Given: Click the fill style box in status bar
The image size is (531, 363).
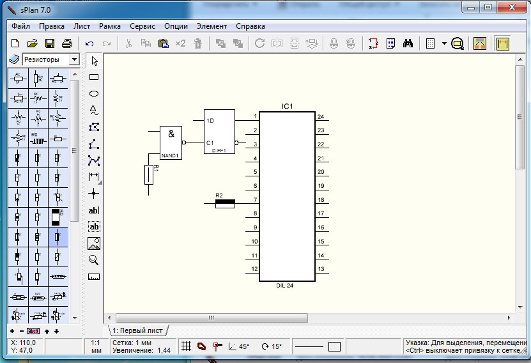Looking at the screenshot, I should (x=334, y=346).
